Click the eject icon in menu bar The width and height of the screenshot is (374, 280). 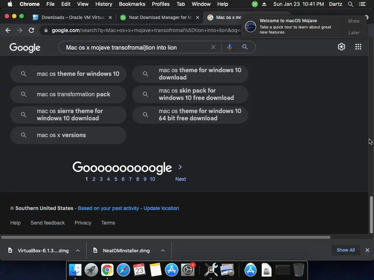(264, 4)
